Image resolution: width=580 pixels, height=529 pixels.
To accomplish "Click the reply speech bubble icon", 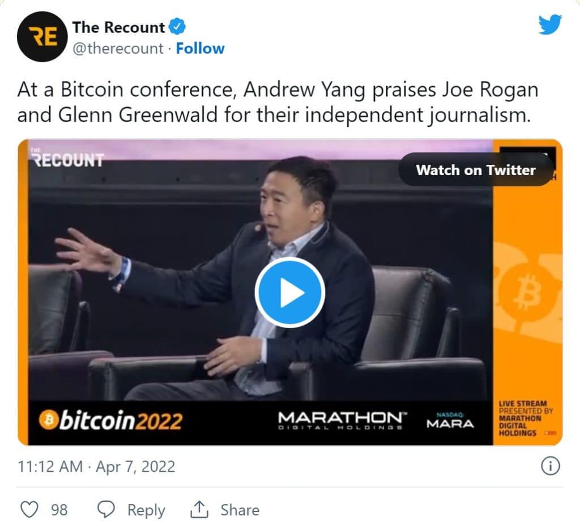I will click(106, 509).
